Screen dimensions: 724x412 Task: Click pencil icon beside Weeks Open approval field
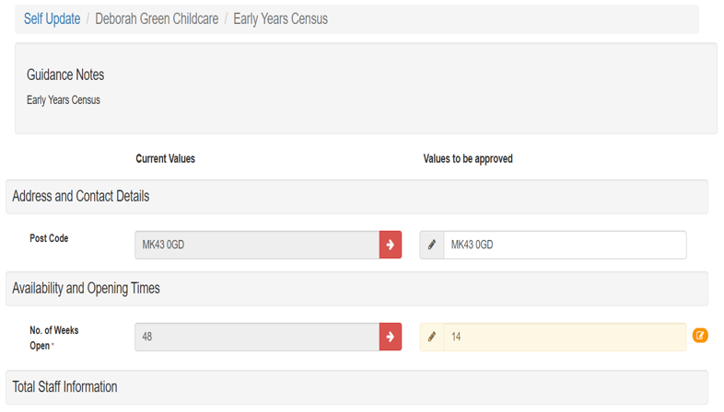[x=432, y=337]
